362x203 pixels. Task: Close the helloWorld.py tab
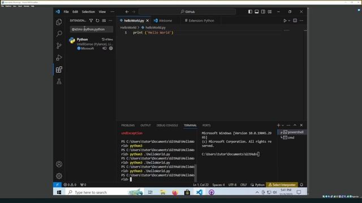(x=147, y=20)
